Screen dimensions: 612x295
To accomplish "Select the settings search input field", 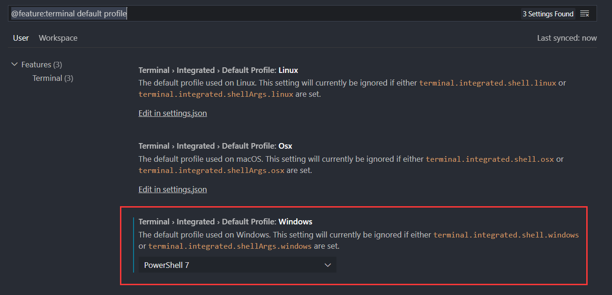I will pos(281,14).
